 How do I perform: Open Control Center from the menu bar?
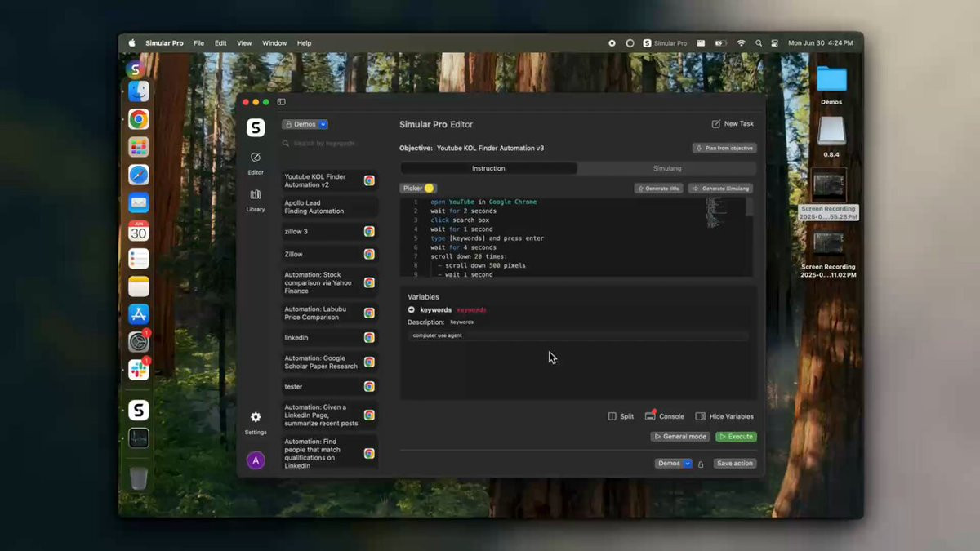pyautogui.click(x=774, y=43)
